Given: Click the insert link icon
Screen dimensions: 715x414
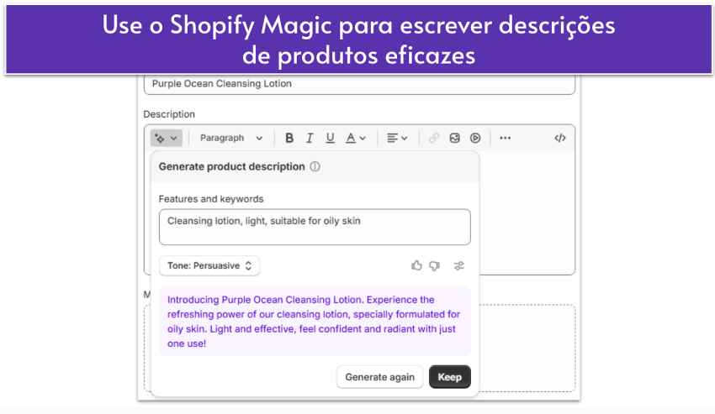Looking at the screenshot, I should (x=434, y=138).
